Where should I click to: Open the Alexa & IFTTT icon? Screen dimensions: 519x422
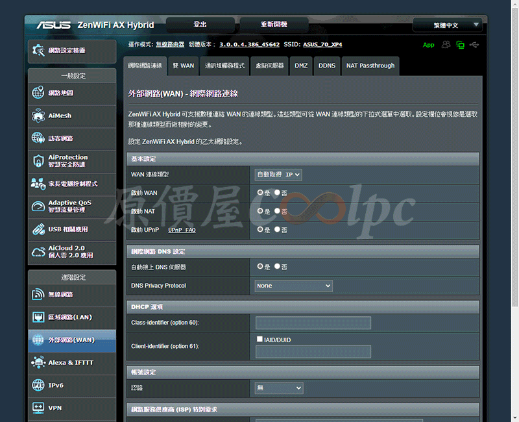38,362
